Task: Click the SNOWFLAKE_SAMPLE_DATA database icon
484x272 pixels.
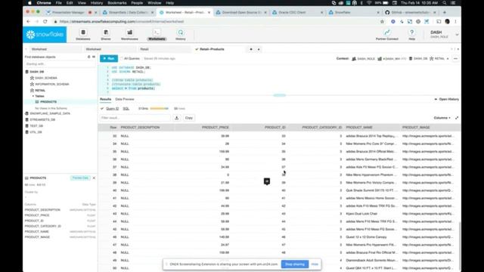Action: [27, 113]
